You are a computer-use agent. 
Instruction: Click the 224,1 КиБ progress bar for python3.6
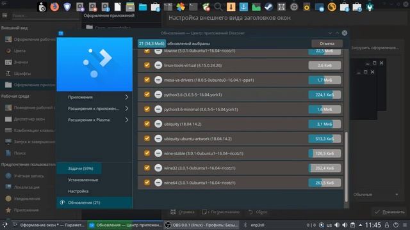325,95
